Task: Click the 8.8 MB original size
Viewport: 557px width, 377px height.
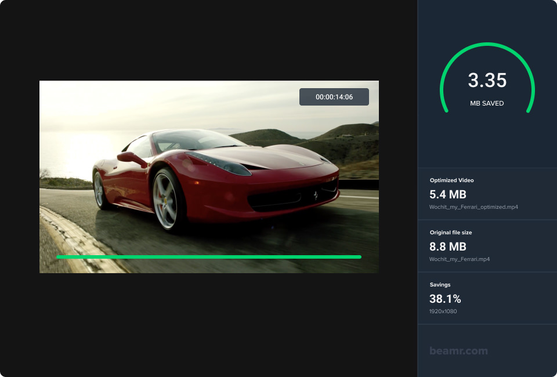Action: click(x=447, y=246)
